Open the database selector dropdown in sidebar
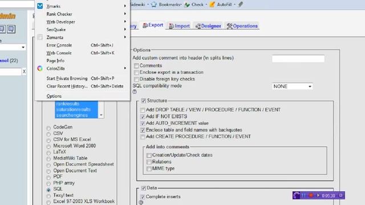365x205 pixels. coord(13,47)
